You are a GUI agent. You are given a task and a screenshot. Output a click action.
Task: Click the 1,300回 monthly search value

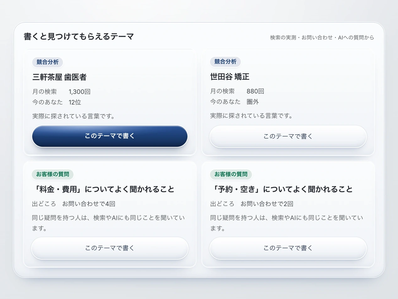79,92
